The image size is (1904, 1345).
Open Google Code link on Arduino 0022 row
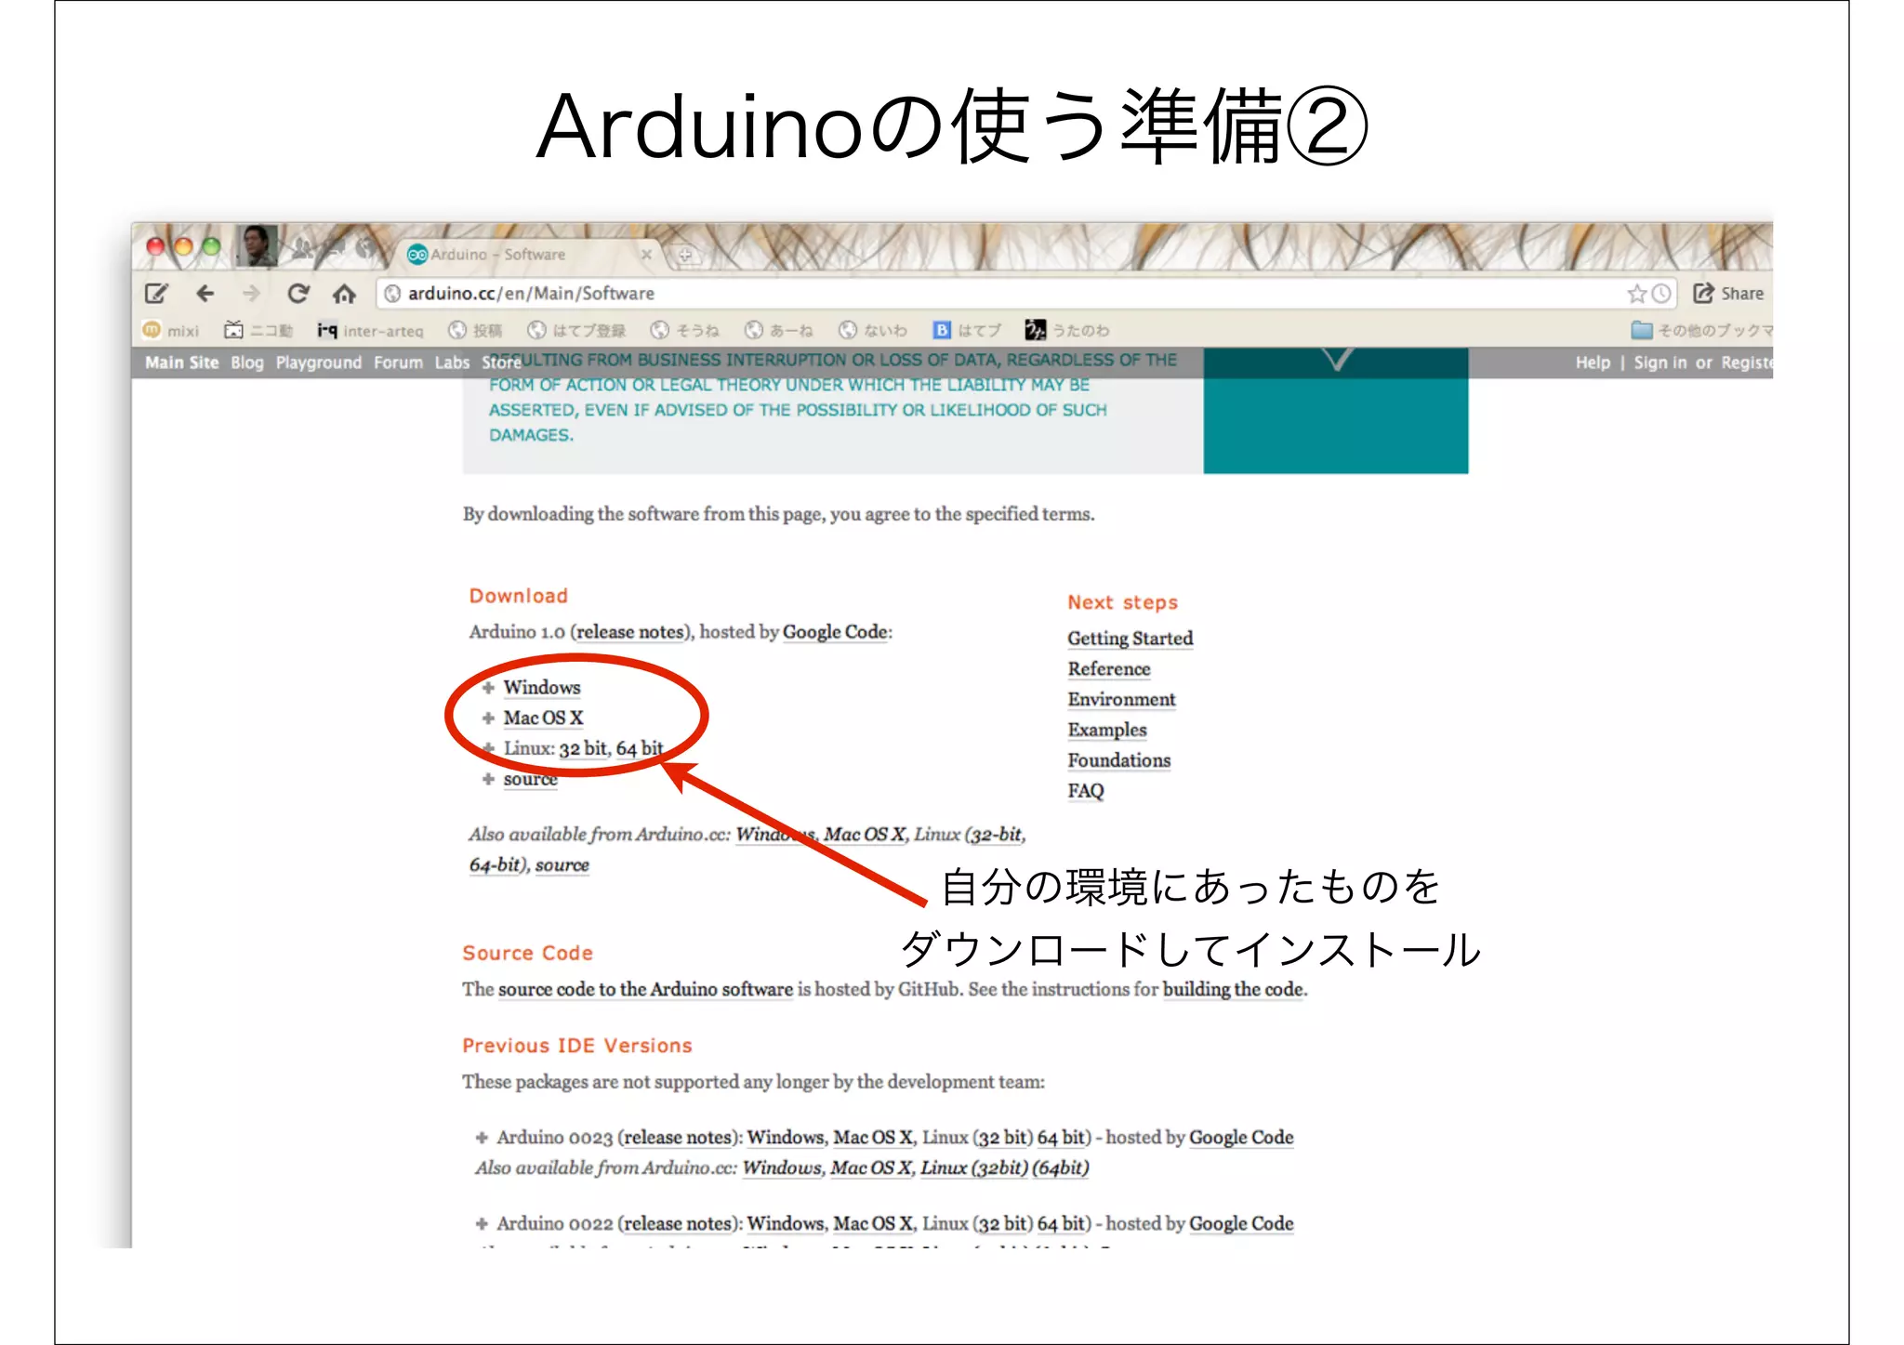click(x=1241, y=1224)
